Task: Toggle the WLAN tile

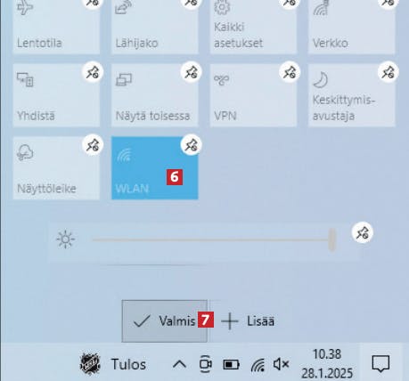Action: click(x=155, y=168)
